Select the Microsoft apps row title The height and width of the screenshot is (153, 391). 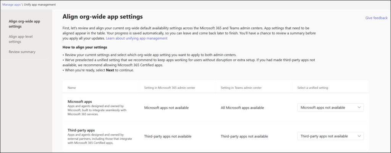pos(80,102)
